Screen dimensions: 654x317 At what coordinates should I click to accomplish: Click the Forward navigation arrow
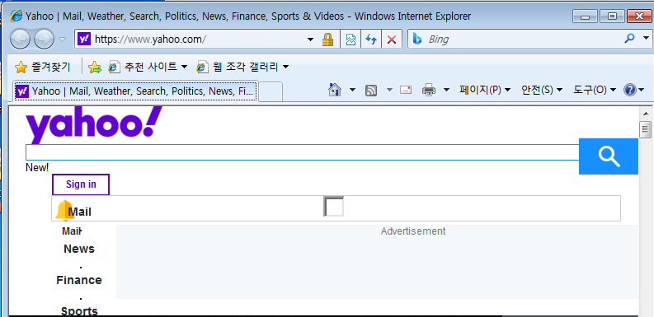tap(44, 40)
